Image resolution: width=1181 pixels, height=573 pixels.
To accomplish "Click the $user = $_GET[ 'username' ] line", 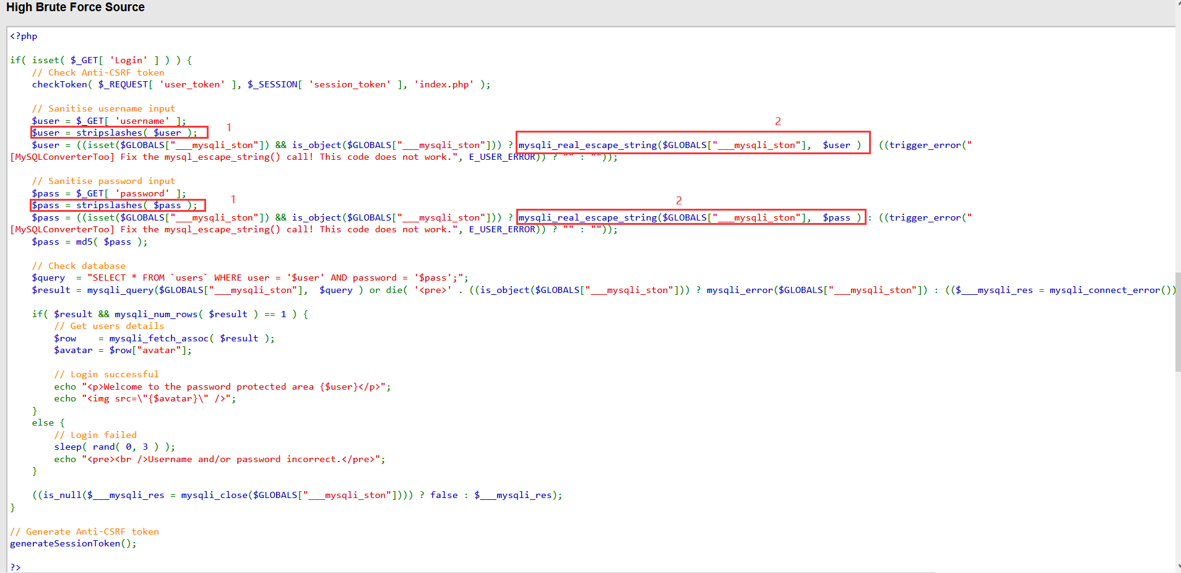I will [x=109, y=121].
